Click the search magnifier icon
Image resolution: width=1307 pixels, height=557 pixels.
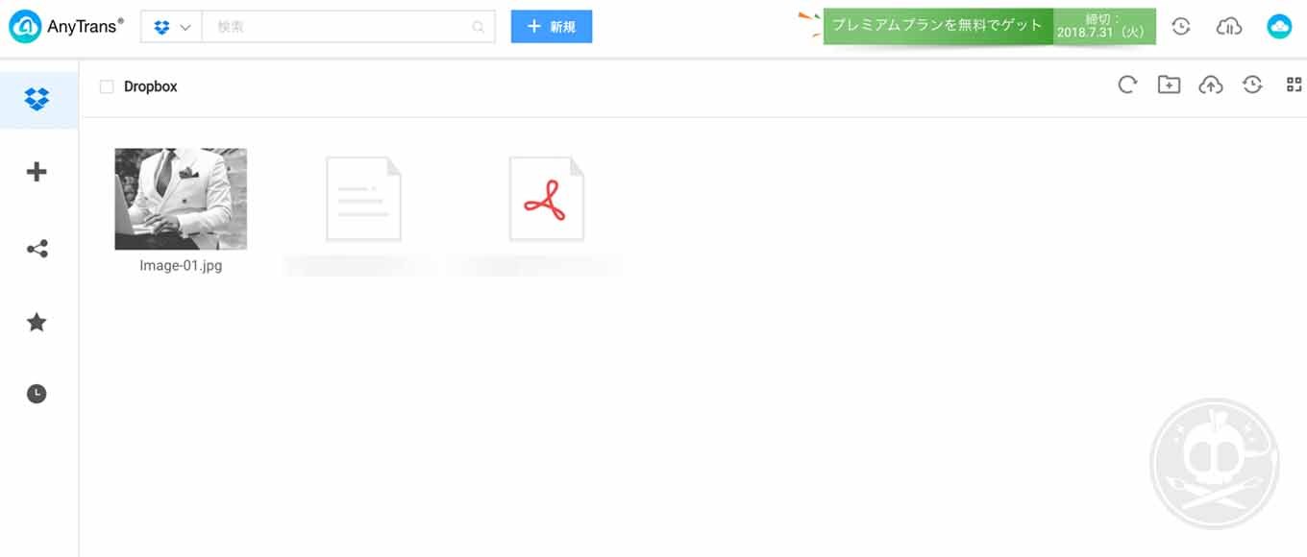(479, 27)
